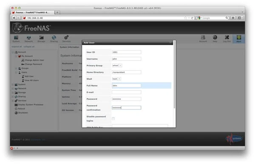Expand the Sharing tree node
The height and width of the screenshot is (164, 255).
click(x=13, y=97)
